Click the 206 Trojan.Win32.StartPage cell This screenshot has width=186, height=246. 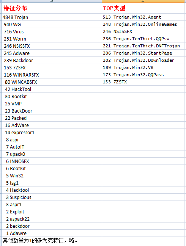pyautogui.click(x=143, y=53)
